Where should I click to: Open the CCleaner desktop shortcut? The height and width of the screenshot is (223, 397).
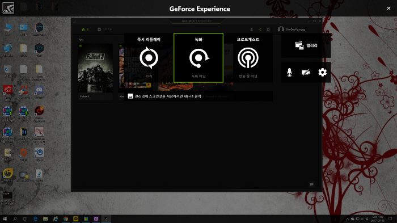(24, 92)
